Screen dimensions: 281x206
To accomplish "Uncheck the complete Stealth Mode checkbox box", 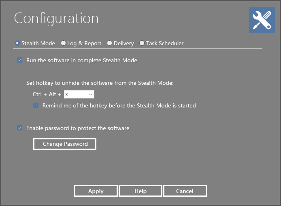I will (x=20, y=60).
